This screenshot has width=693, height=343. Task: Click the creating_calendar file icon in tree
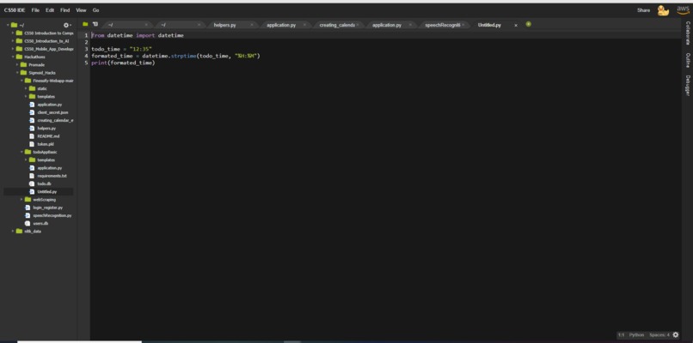(x=32, y=120)
